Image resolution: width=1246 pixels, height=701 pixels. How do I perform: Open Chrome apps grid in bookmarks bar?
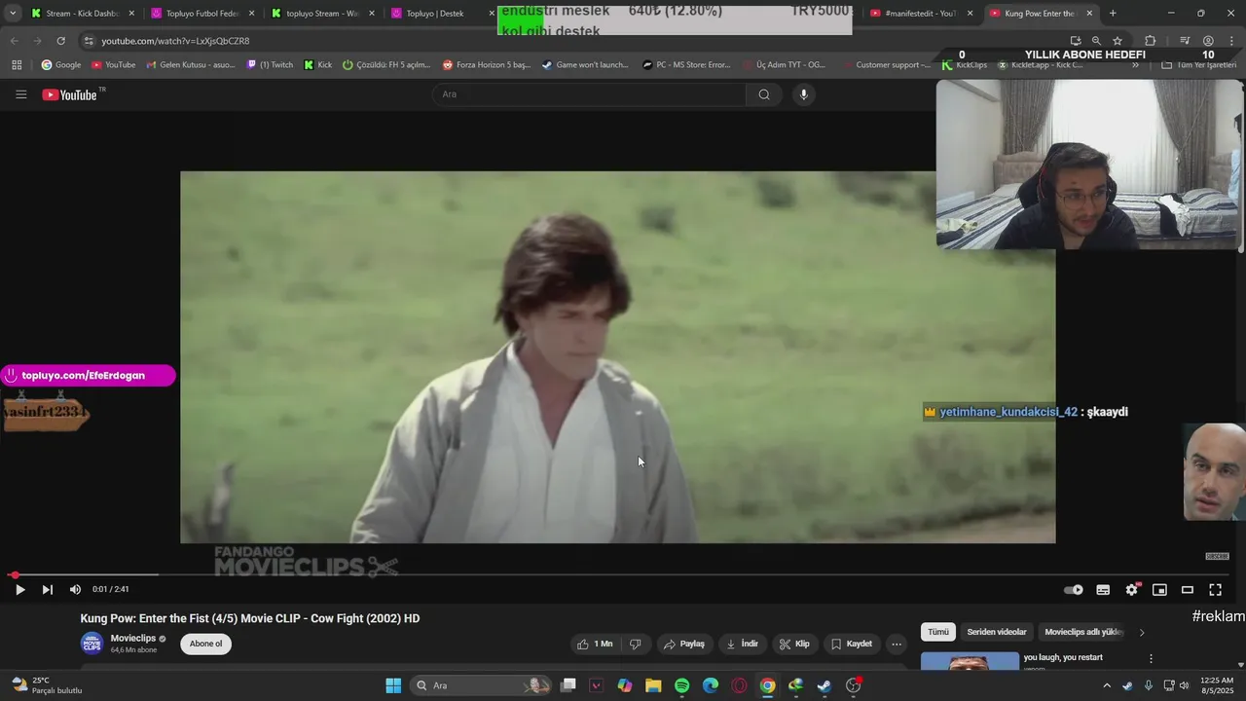17,65
